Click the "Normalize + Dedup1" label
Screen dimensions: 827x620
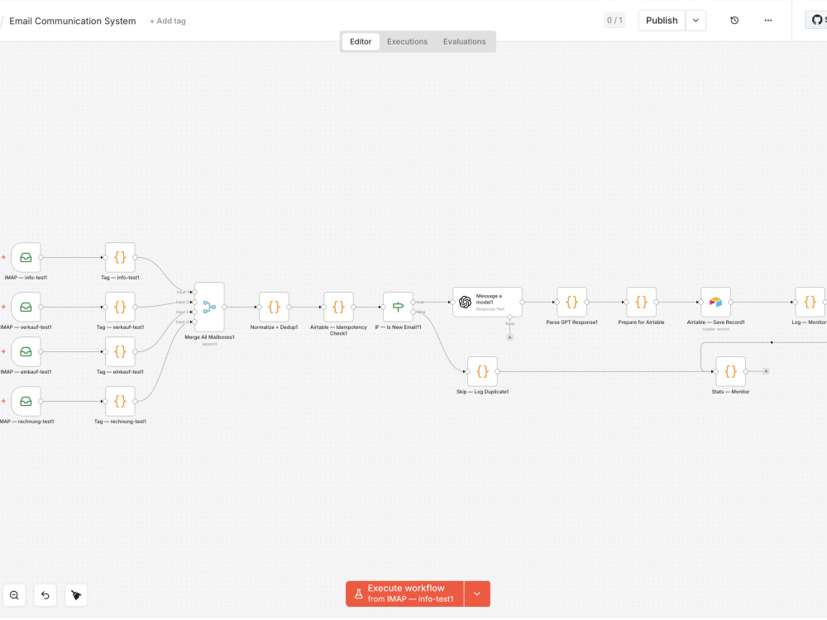[x=274, y=327]
